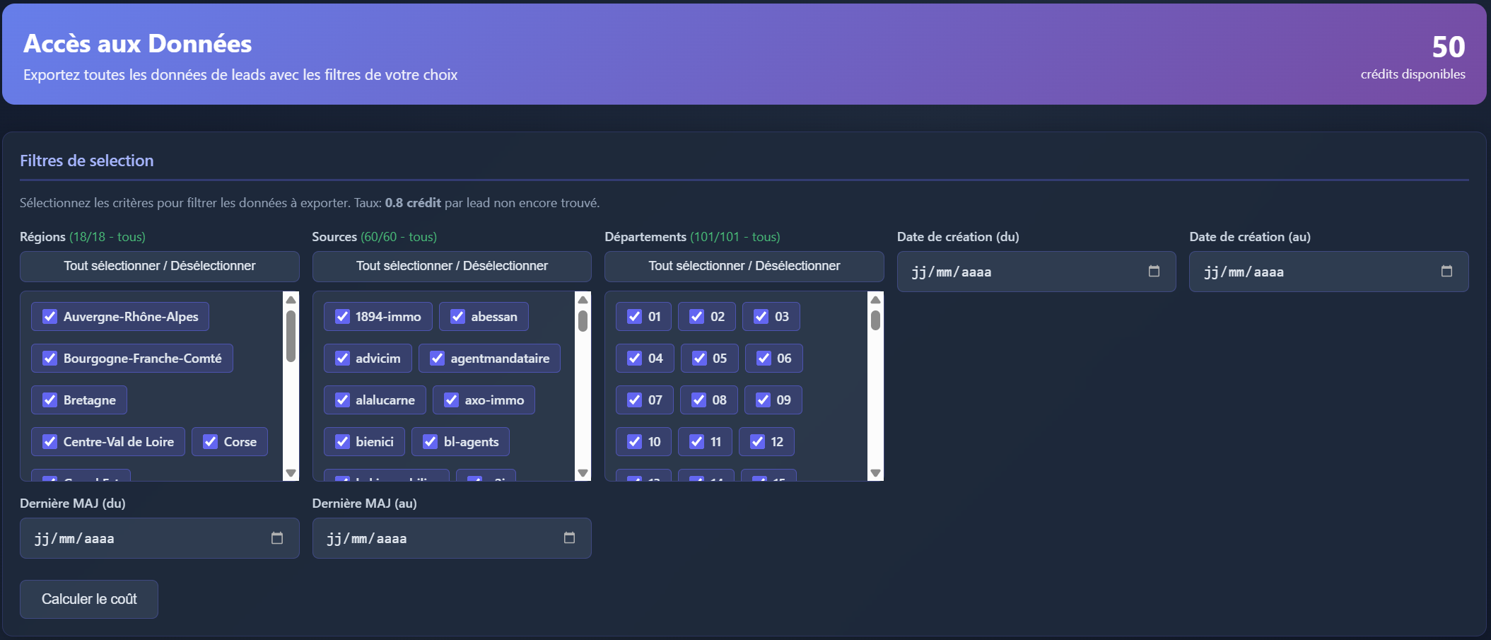Open the calendar picker for Date de création (au)
Image resolution: width=1491 pixels, height=640 pixels.
(1446, 272)
